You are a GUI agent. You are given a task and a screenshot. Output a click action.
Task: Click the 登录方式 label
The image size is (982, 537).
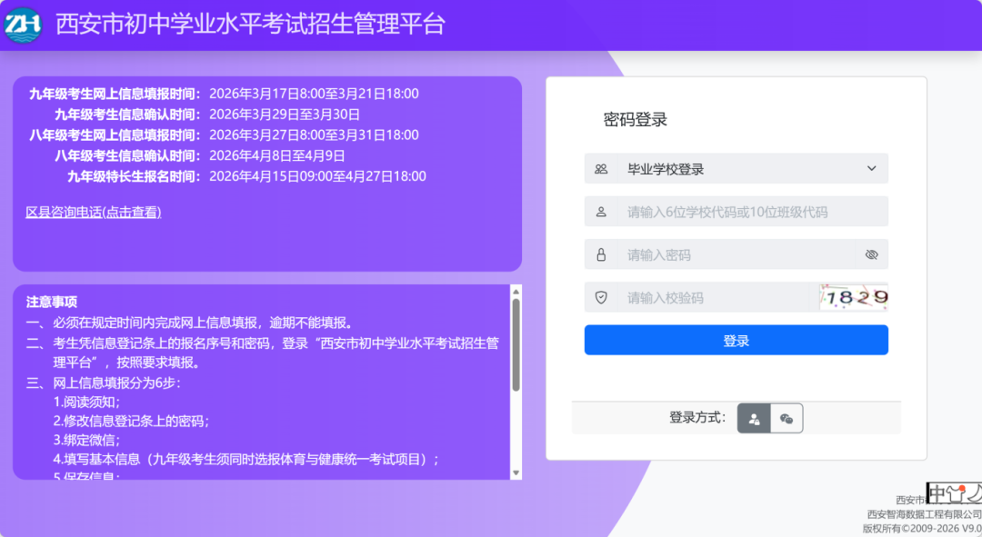(x=697, y=417)
